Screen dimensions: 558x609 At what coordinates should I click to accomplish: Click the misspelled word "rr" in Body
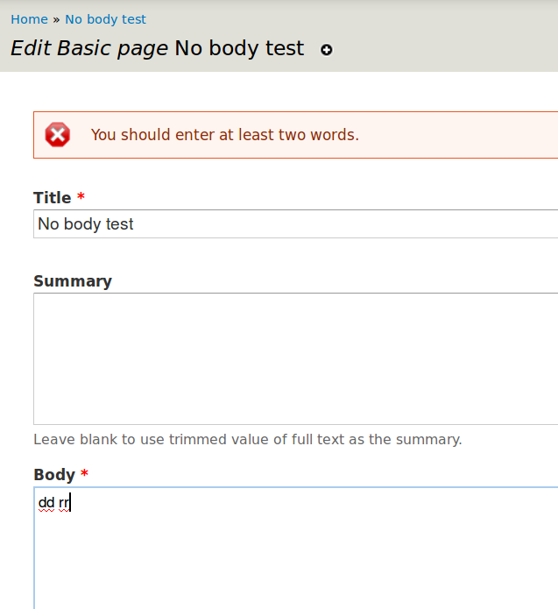[64, 503]
